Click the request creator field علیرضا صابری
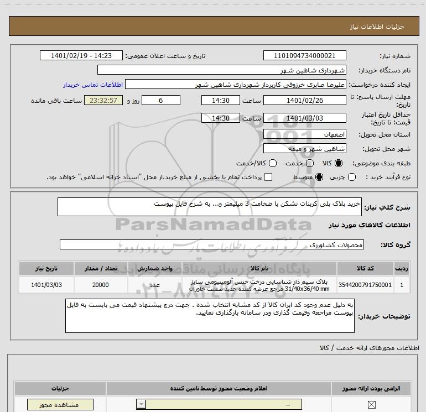The height and width of the screenshot is (412, 426). [236, 85]
